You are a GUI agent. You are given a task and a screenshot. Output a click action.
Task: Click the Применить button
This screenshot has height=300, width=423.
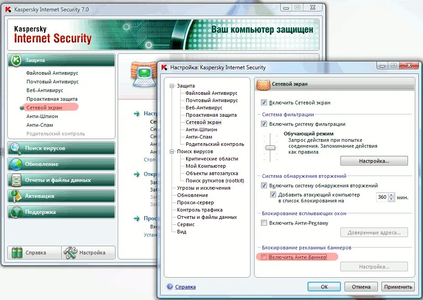pyautogui.click(x=398, y=287)
